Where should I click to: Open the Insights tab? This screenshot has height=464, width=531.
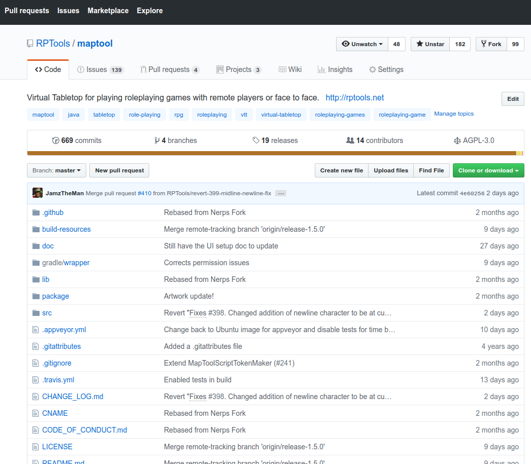pos(335,69)
